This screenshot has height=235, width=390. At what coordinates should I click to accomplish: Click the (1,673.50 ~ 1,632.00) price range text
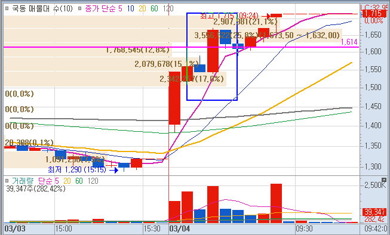coord(299,36)
